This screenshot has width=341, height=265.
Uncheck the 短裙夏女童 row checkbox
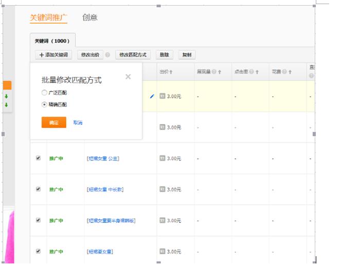(x=38, y=251)
